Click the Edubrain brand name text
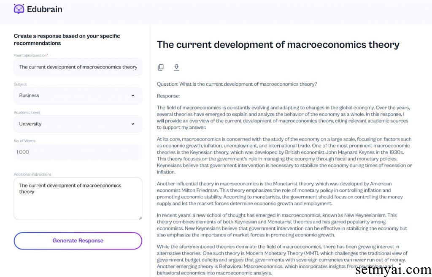Screen dimensions: 432x277 tap(45, 9)
